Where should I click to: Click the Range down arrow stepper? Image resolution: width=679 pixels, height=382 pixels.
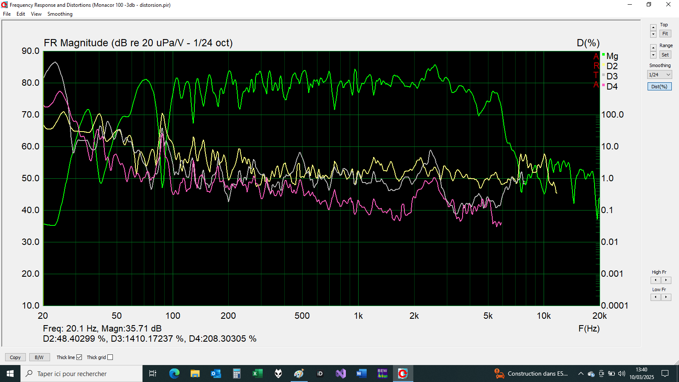coord(653,55)
